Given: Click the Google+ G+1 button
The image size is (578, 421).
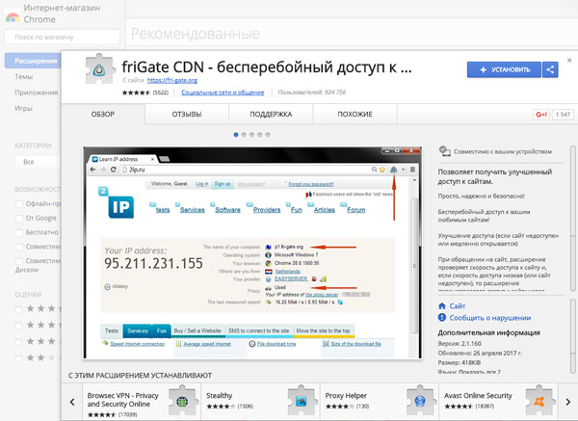Looking at the screenshot, I should point(541,115).
